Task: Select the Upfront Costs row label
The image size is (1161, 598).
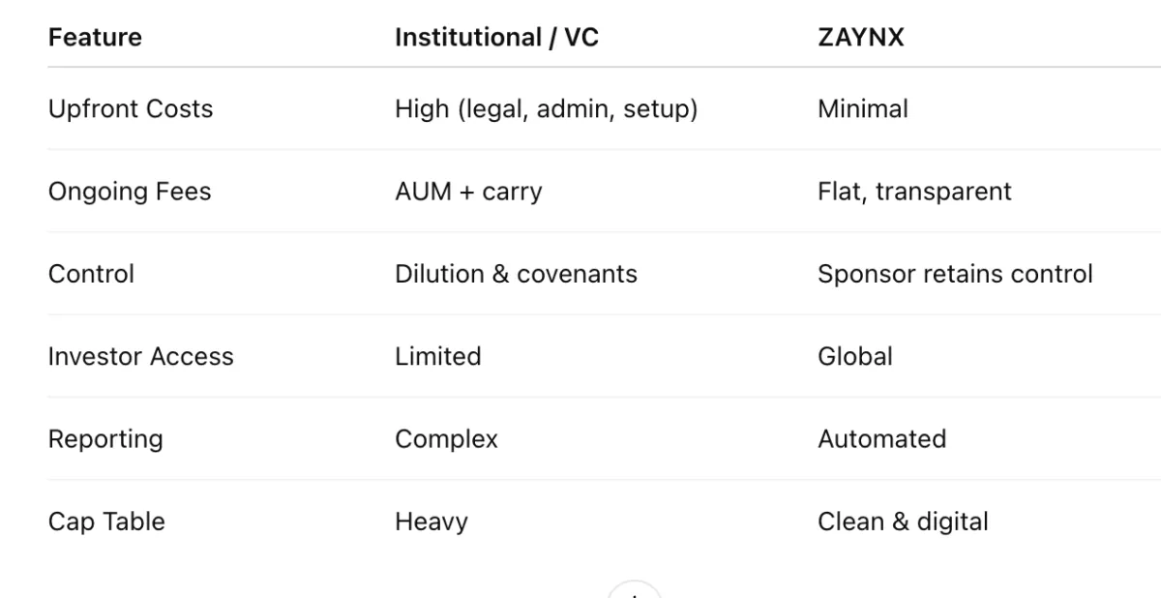Action: coord(131,108)
